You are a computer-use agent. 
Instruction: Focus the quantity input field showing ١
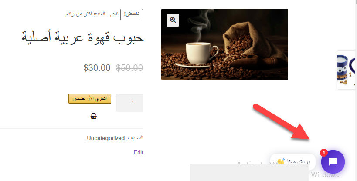[x=129, y=103]
